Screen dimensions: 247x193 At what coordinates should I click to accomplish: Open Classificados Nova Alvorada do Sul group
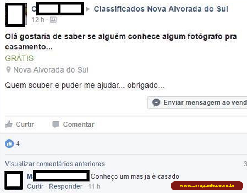(161, 9)
